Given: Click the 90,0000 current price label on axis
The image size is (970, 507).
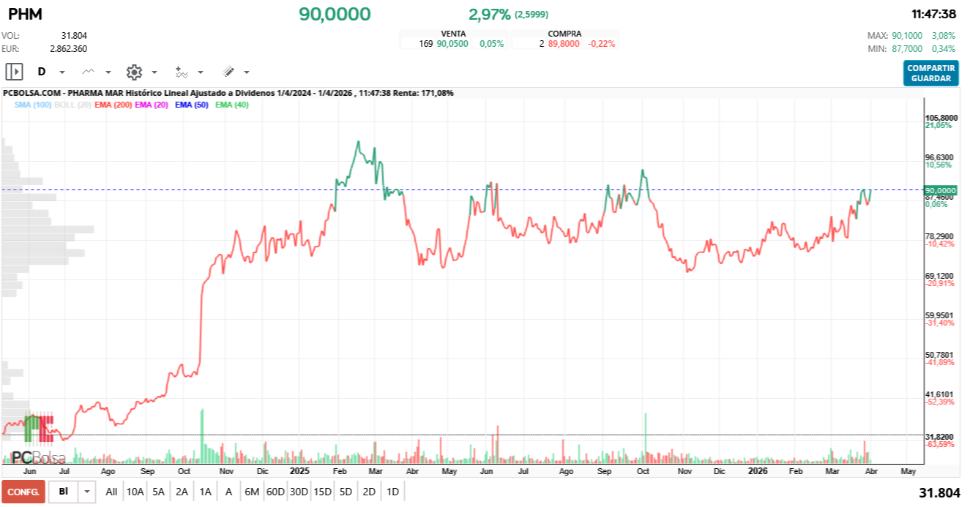Looking at the screenshot, I should coord(940,190).
